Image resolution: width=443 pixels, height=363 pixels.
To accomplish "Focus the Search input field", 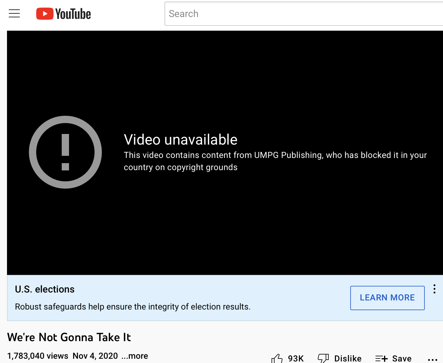I will [x=304, y=14].
